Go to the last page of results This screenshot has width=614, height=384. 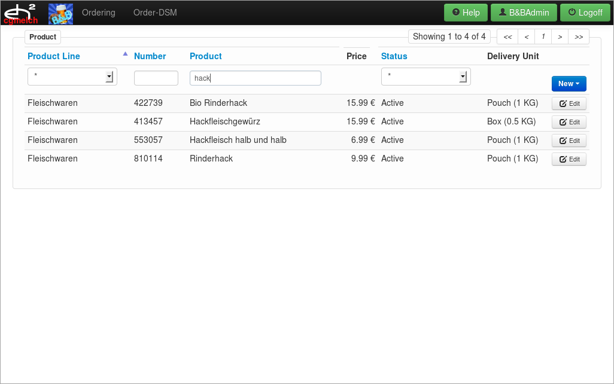(579, 36)
